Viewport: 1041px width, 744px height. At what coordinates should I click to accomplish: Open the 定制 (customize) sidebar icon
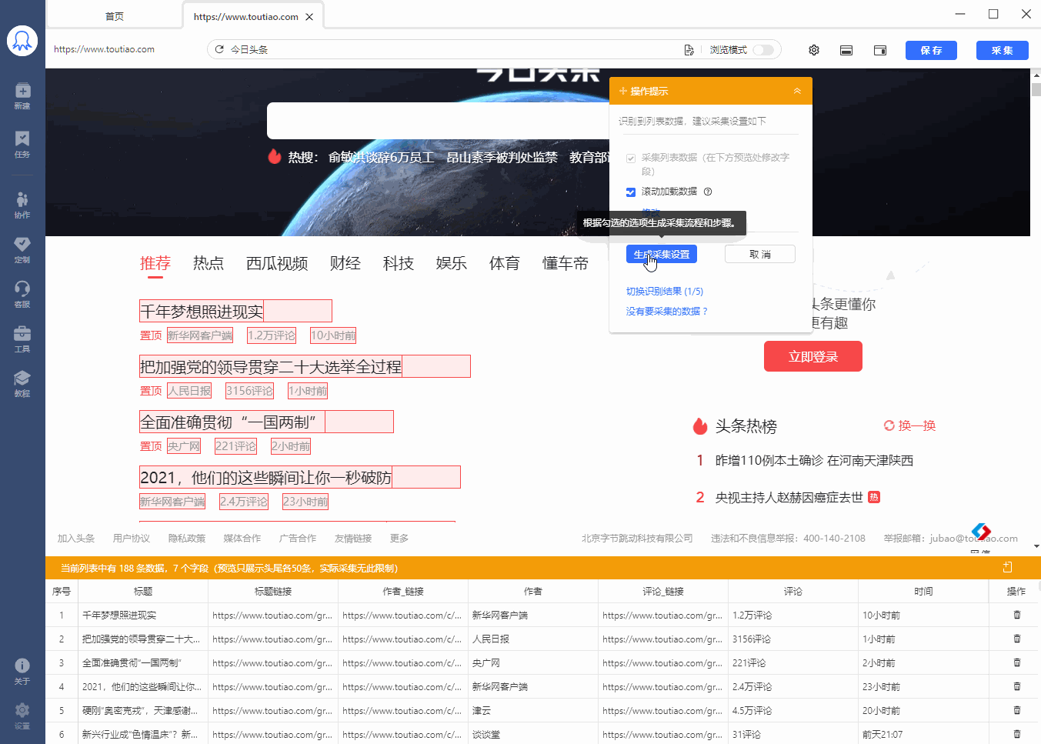[22, 249]
